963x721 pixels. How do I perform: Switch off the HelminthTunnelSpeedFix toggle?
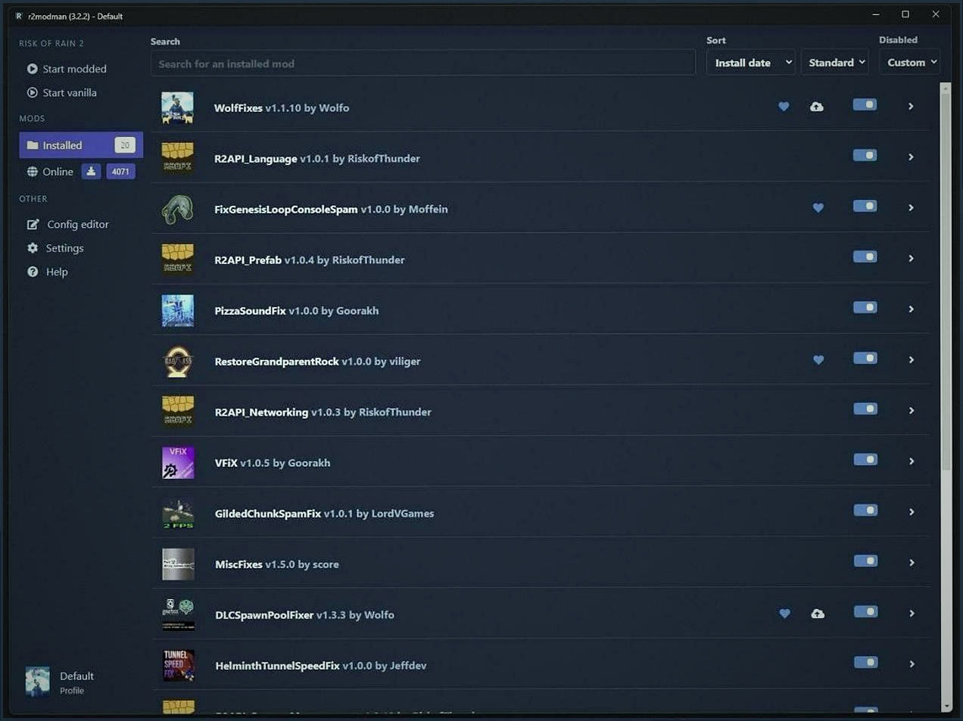coord(865,662)
